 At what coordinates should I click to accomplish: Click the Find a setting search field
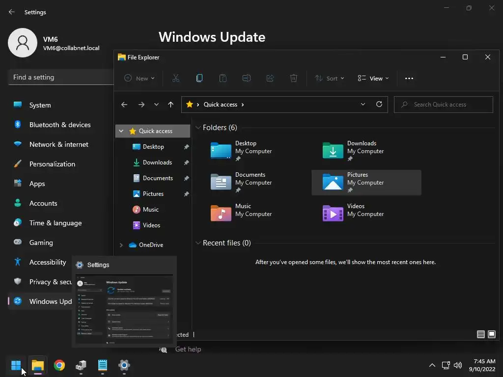tap(61, 77)
